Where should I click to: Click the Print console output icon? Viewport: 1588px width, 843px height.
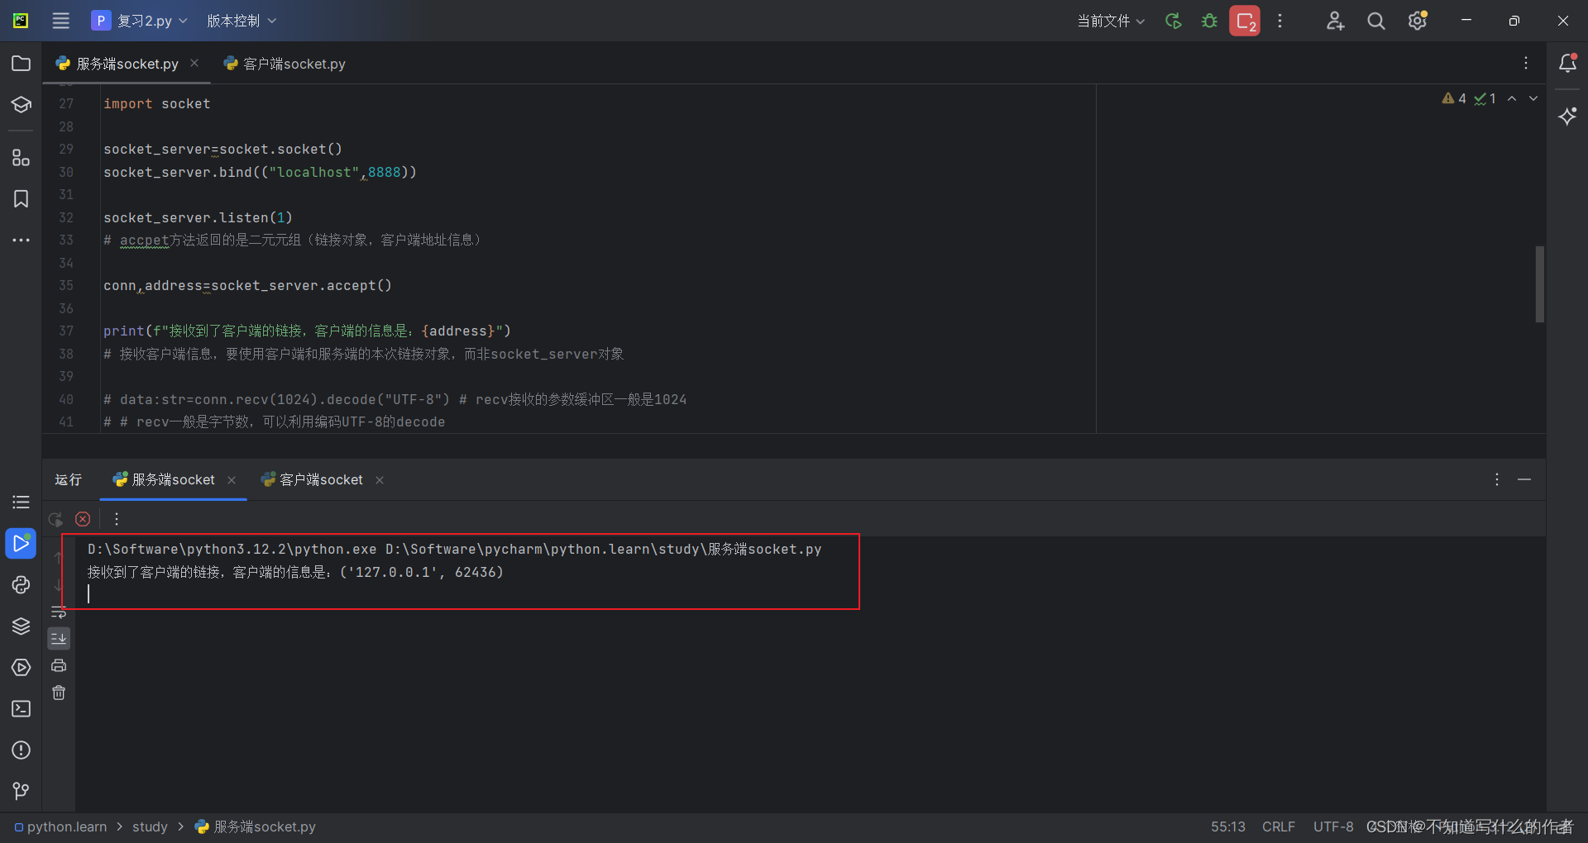pos(59,665)
